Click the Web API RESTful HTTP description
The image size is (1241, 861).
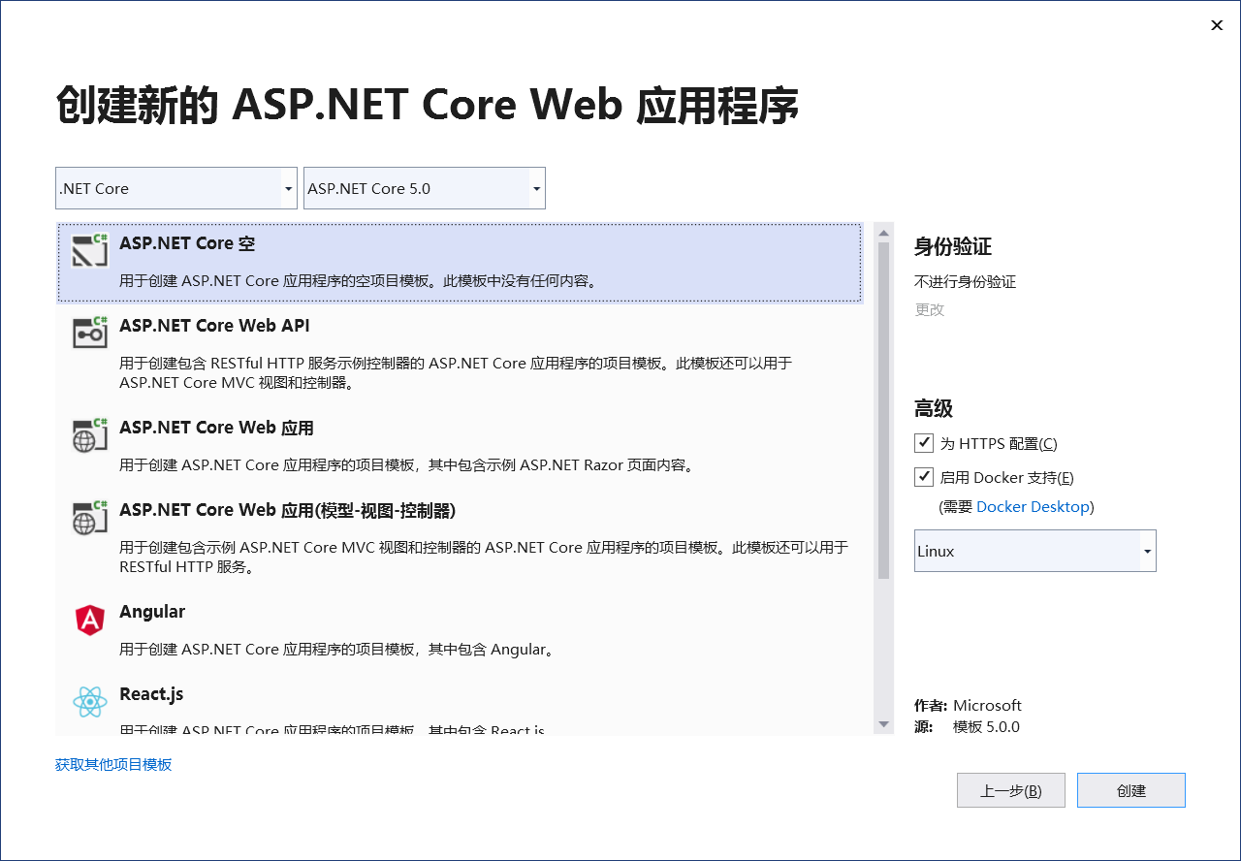point(456,373)
